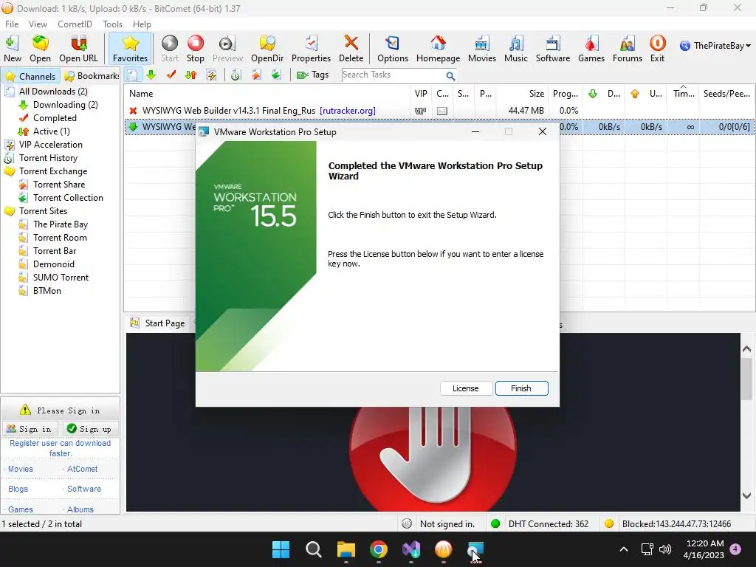
Task: Open the ThePirateBay search engine dropdown
Action: point(715,46)
